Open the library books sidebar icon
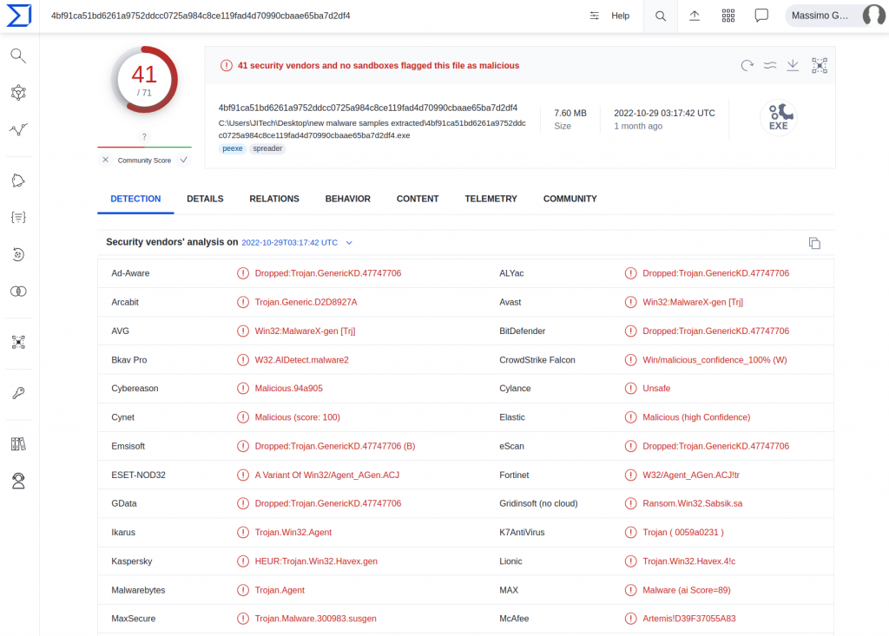The height and width of the screenshot is (636, 889). 18,444
